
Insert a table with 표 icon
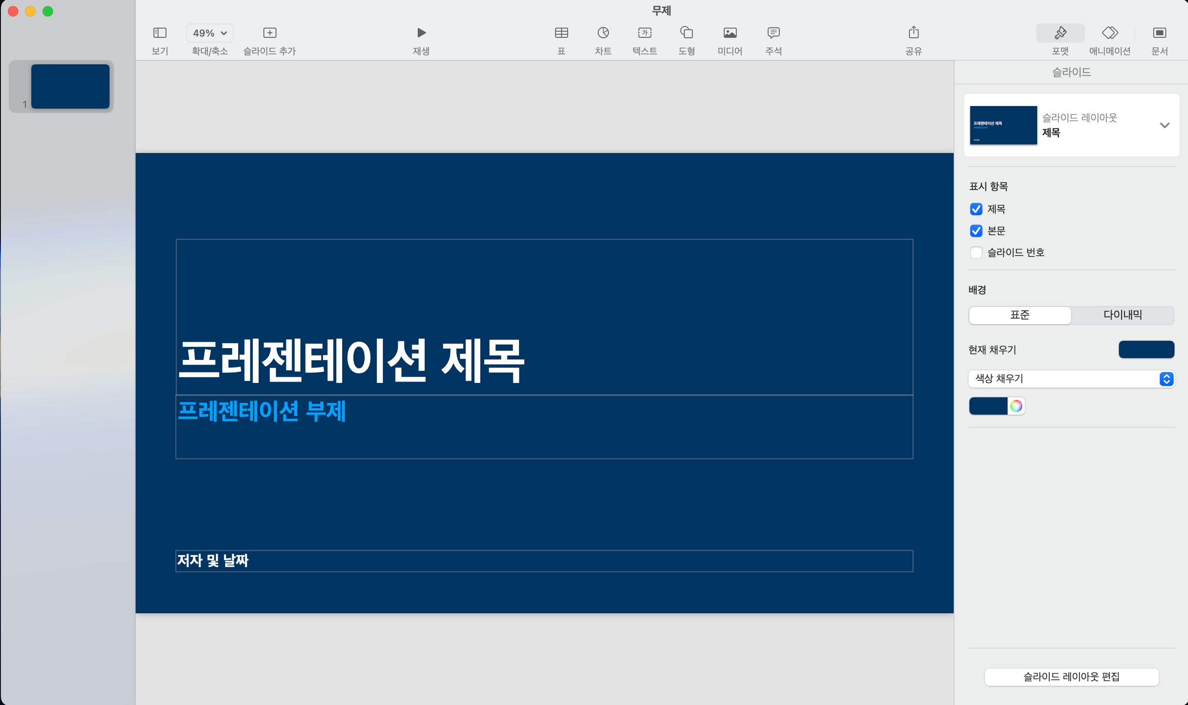pos(561,33)
